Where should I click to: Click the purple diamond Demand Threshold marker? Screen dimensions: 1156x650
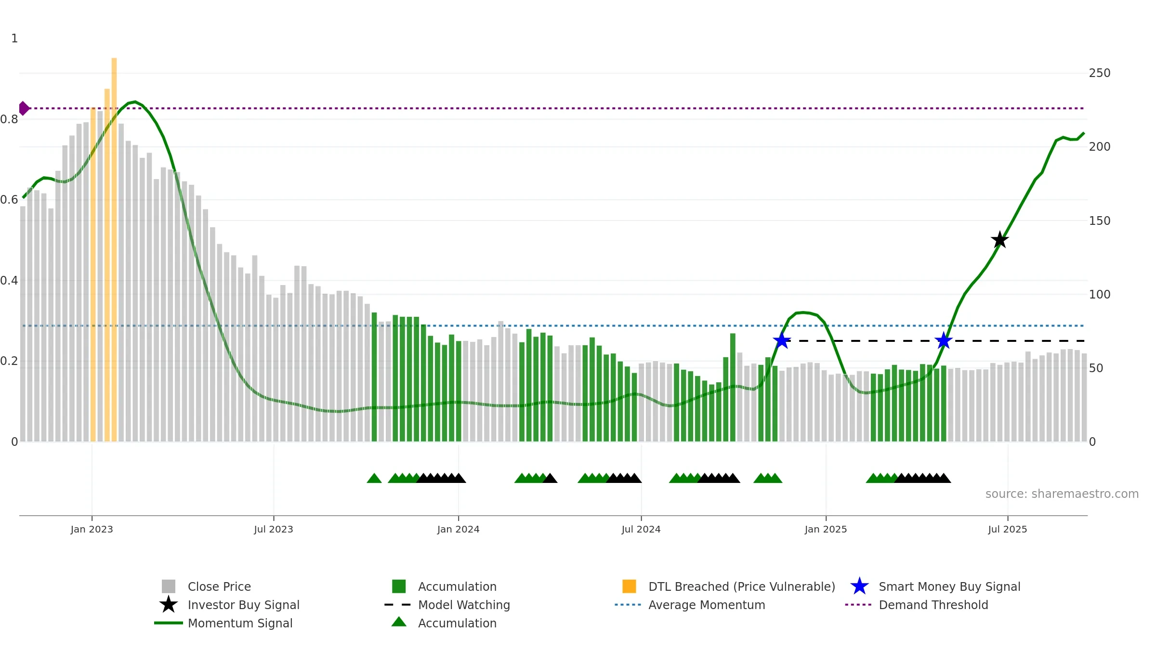pyautogui.click(x=24, y=108)
